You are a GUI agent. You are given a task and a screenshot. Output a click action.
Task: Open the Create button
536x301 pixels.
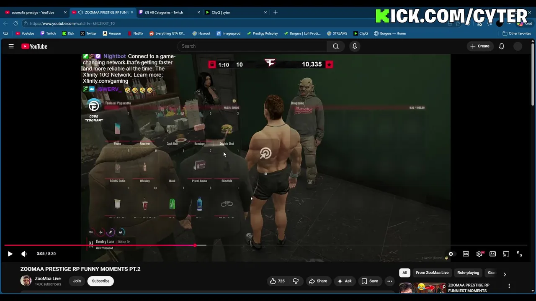click(x=480, y=46)
